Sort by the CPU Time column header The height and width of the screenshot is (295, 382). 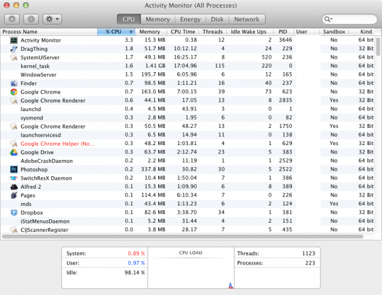(183, 32)
